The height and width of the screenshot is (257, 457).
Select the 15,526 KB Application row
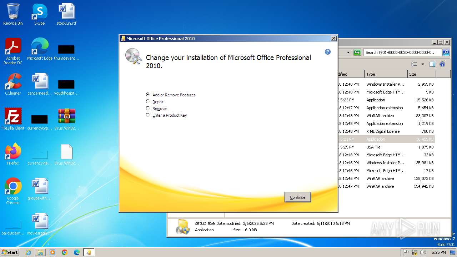tap(386, 100)
